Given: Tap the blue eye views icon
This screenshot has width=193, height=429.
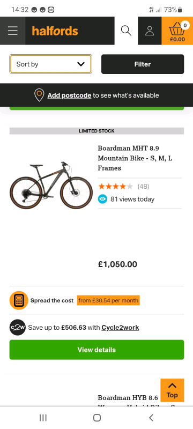Looking at the screenshot, I should pyautogui.click(x=102, y=199).
